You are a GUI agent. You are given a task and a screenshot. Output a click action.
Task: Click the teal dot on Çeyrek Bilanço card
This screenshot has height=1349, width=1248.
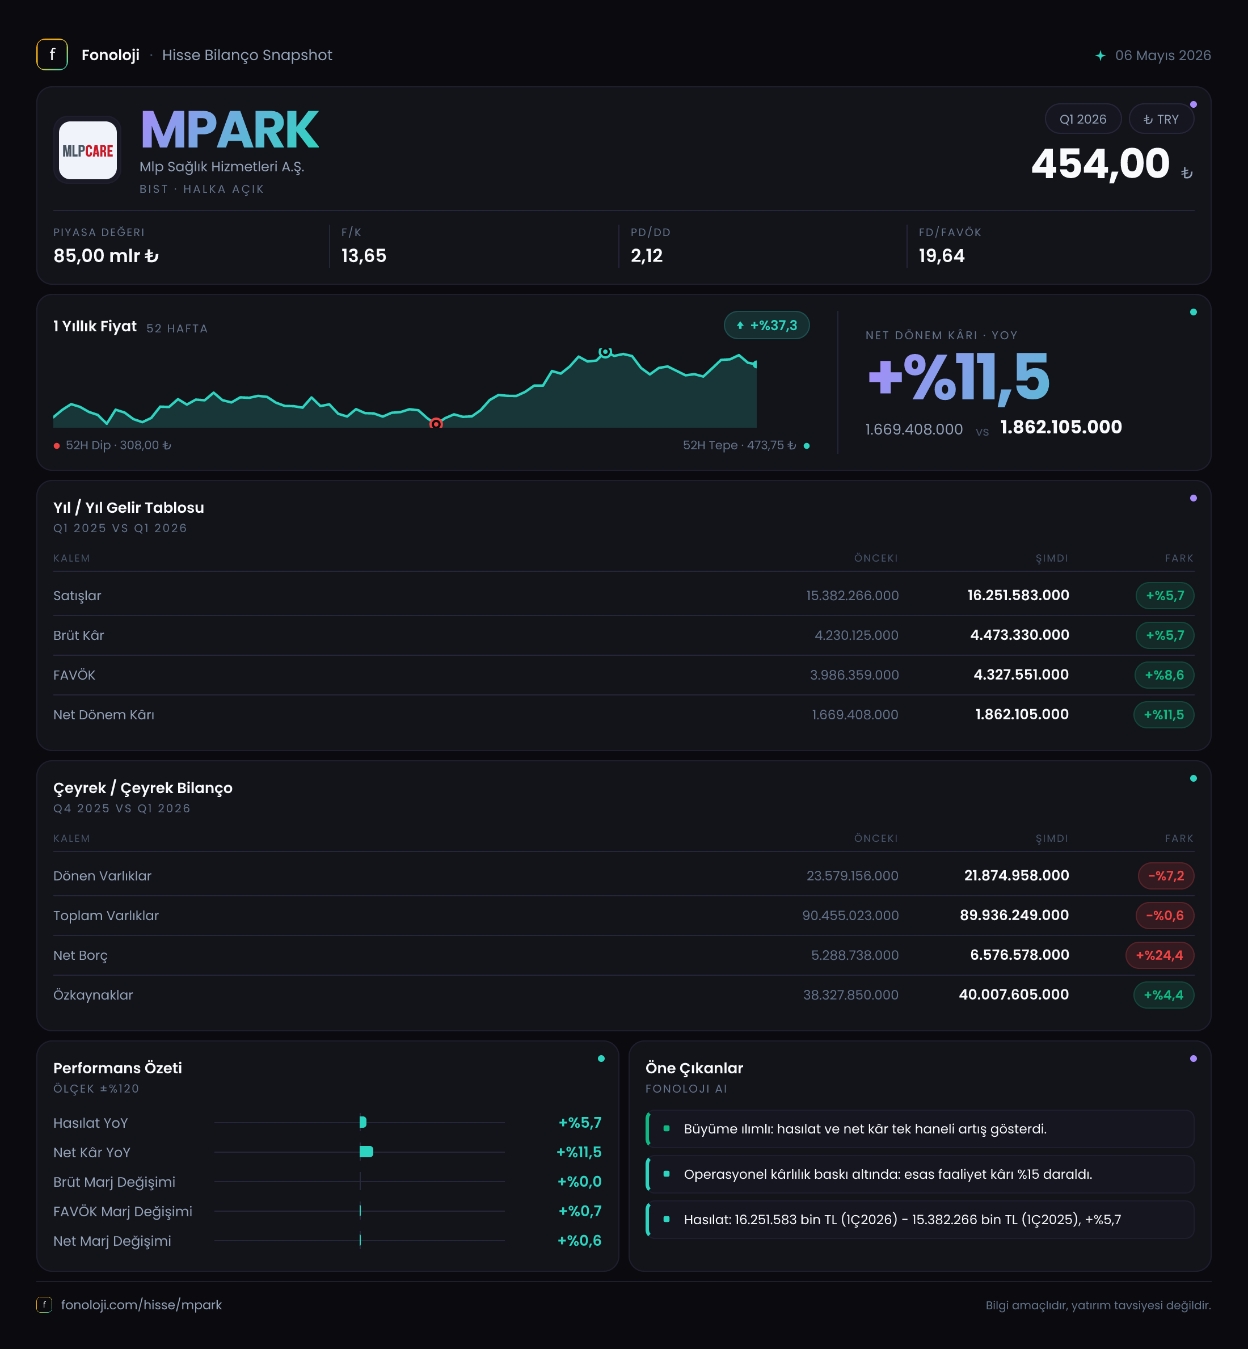1194,778
